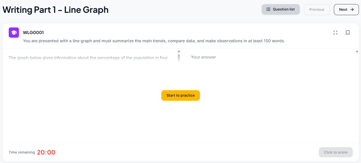This screenshot has width=361, height=163.
Task: Open the fullscreen expand icon
Action: 335,33
